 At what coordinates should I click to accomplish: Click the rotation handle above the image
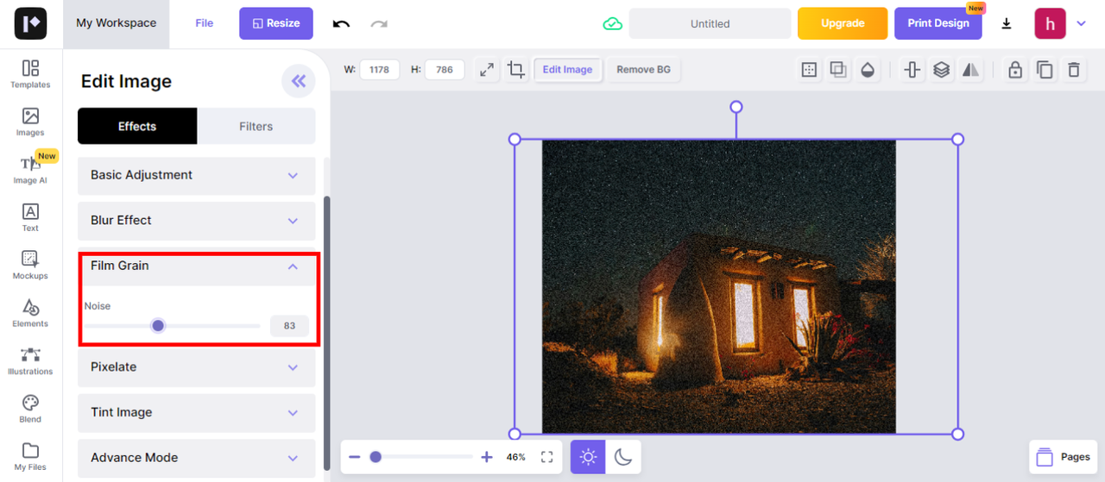[x=736, y=107]
